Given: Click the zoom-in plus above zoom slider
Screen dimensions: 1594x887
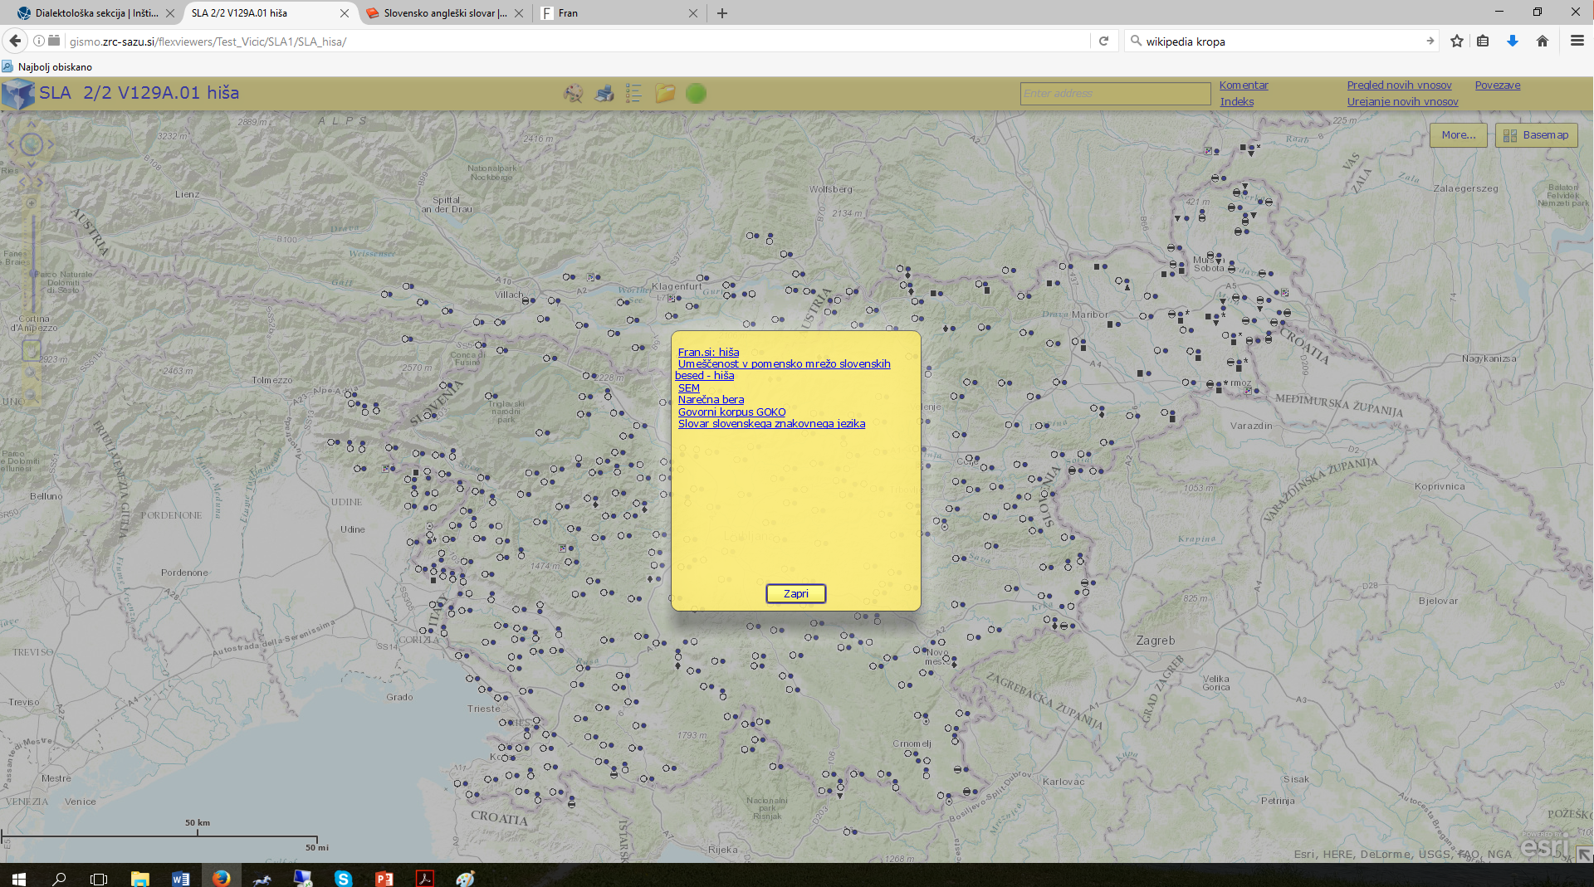Looking at the screenshot, I should click(32, 203).
